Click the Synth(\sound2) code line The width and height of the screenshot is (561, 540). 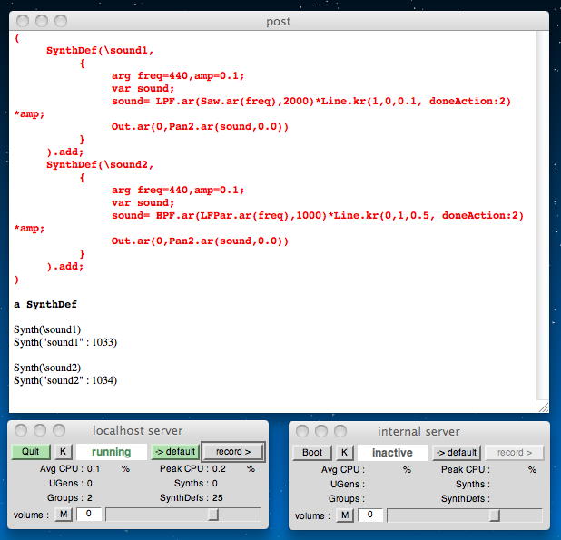click(47, 367)
